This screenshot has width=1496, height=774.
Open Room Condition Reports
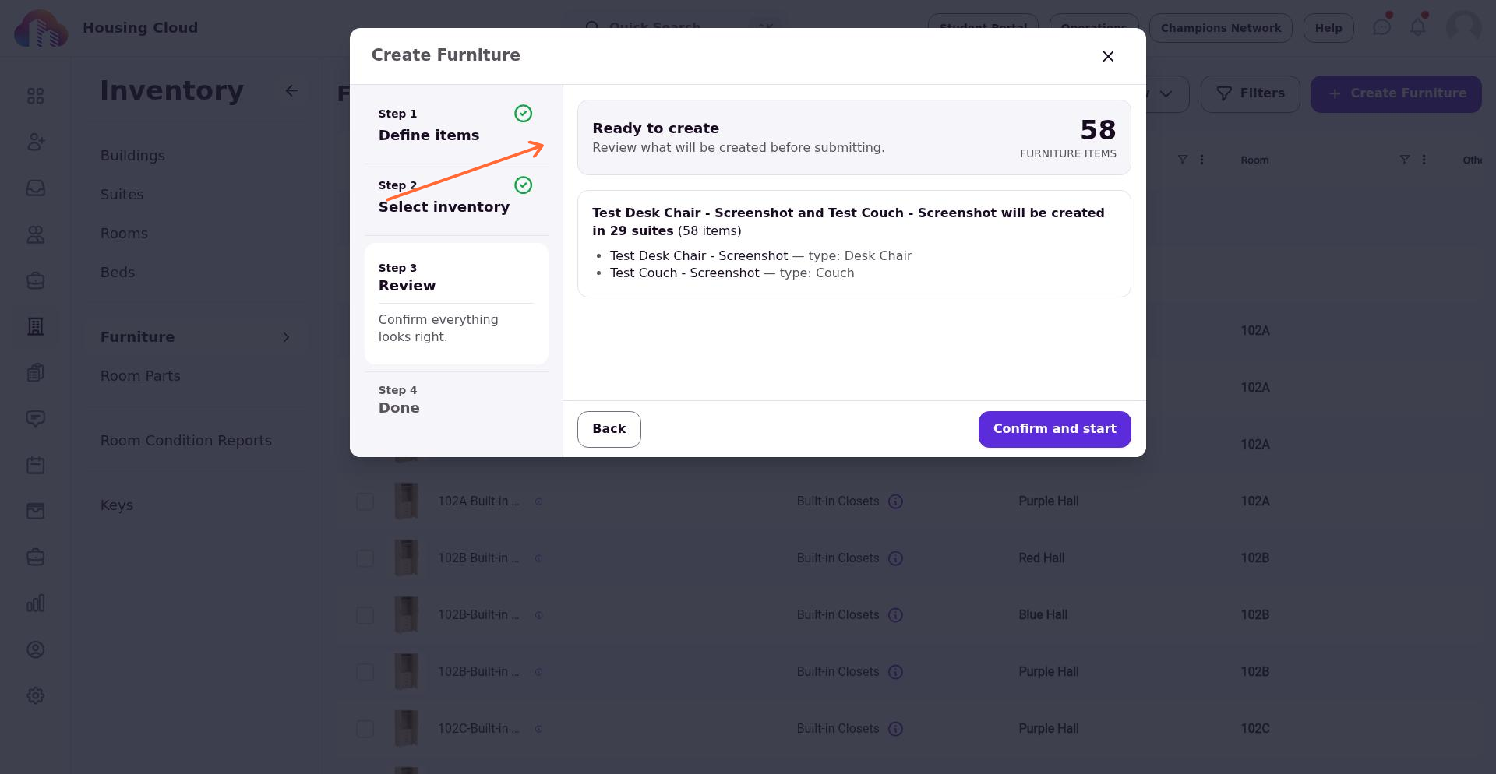(186, 441)
